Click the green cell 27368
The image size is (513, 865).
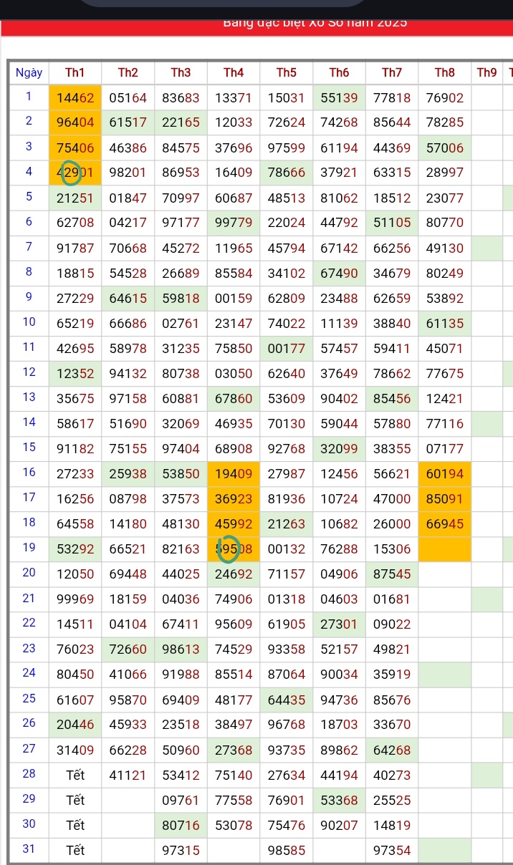click(x=233, y=749)
